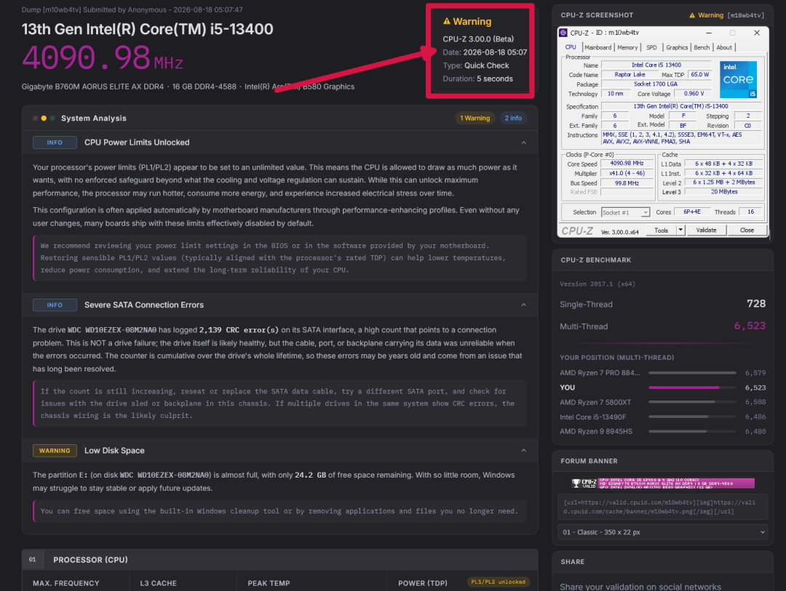Minimize the CPU-Z window in the screenshot

tap(709, 33)
